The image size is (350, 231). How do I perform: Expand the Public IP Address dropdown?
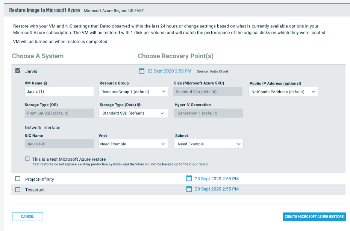tap(283, 92)
